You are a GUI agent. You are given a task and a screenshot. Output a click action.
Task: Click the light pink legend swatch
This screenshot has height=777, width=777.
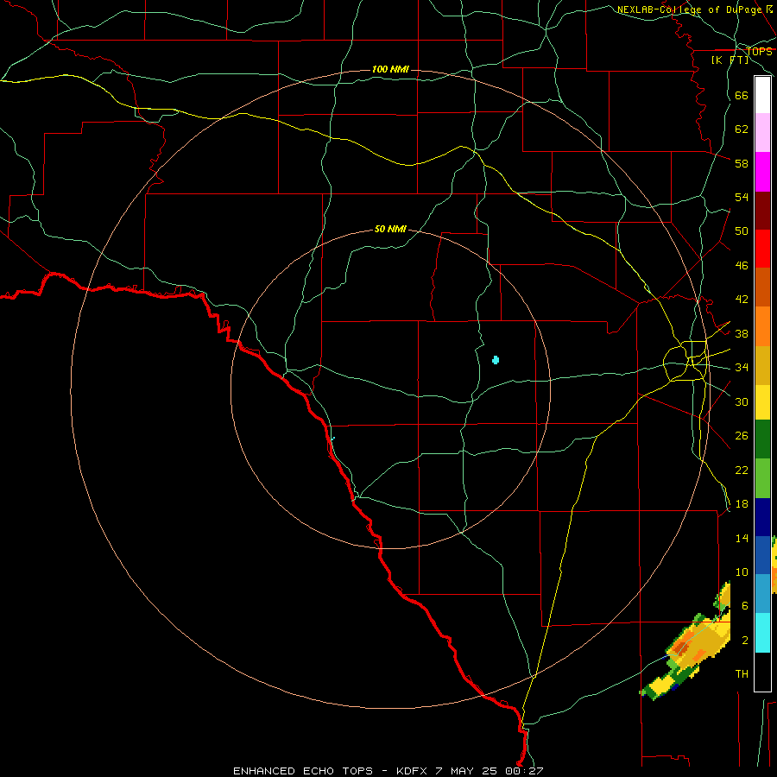click(x=762, y=132)
